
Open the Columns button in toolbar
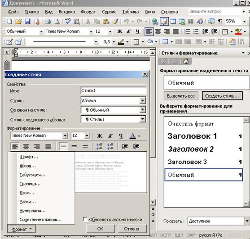(x=191, y=22)
